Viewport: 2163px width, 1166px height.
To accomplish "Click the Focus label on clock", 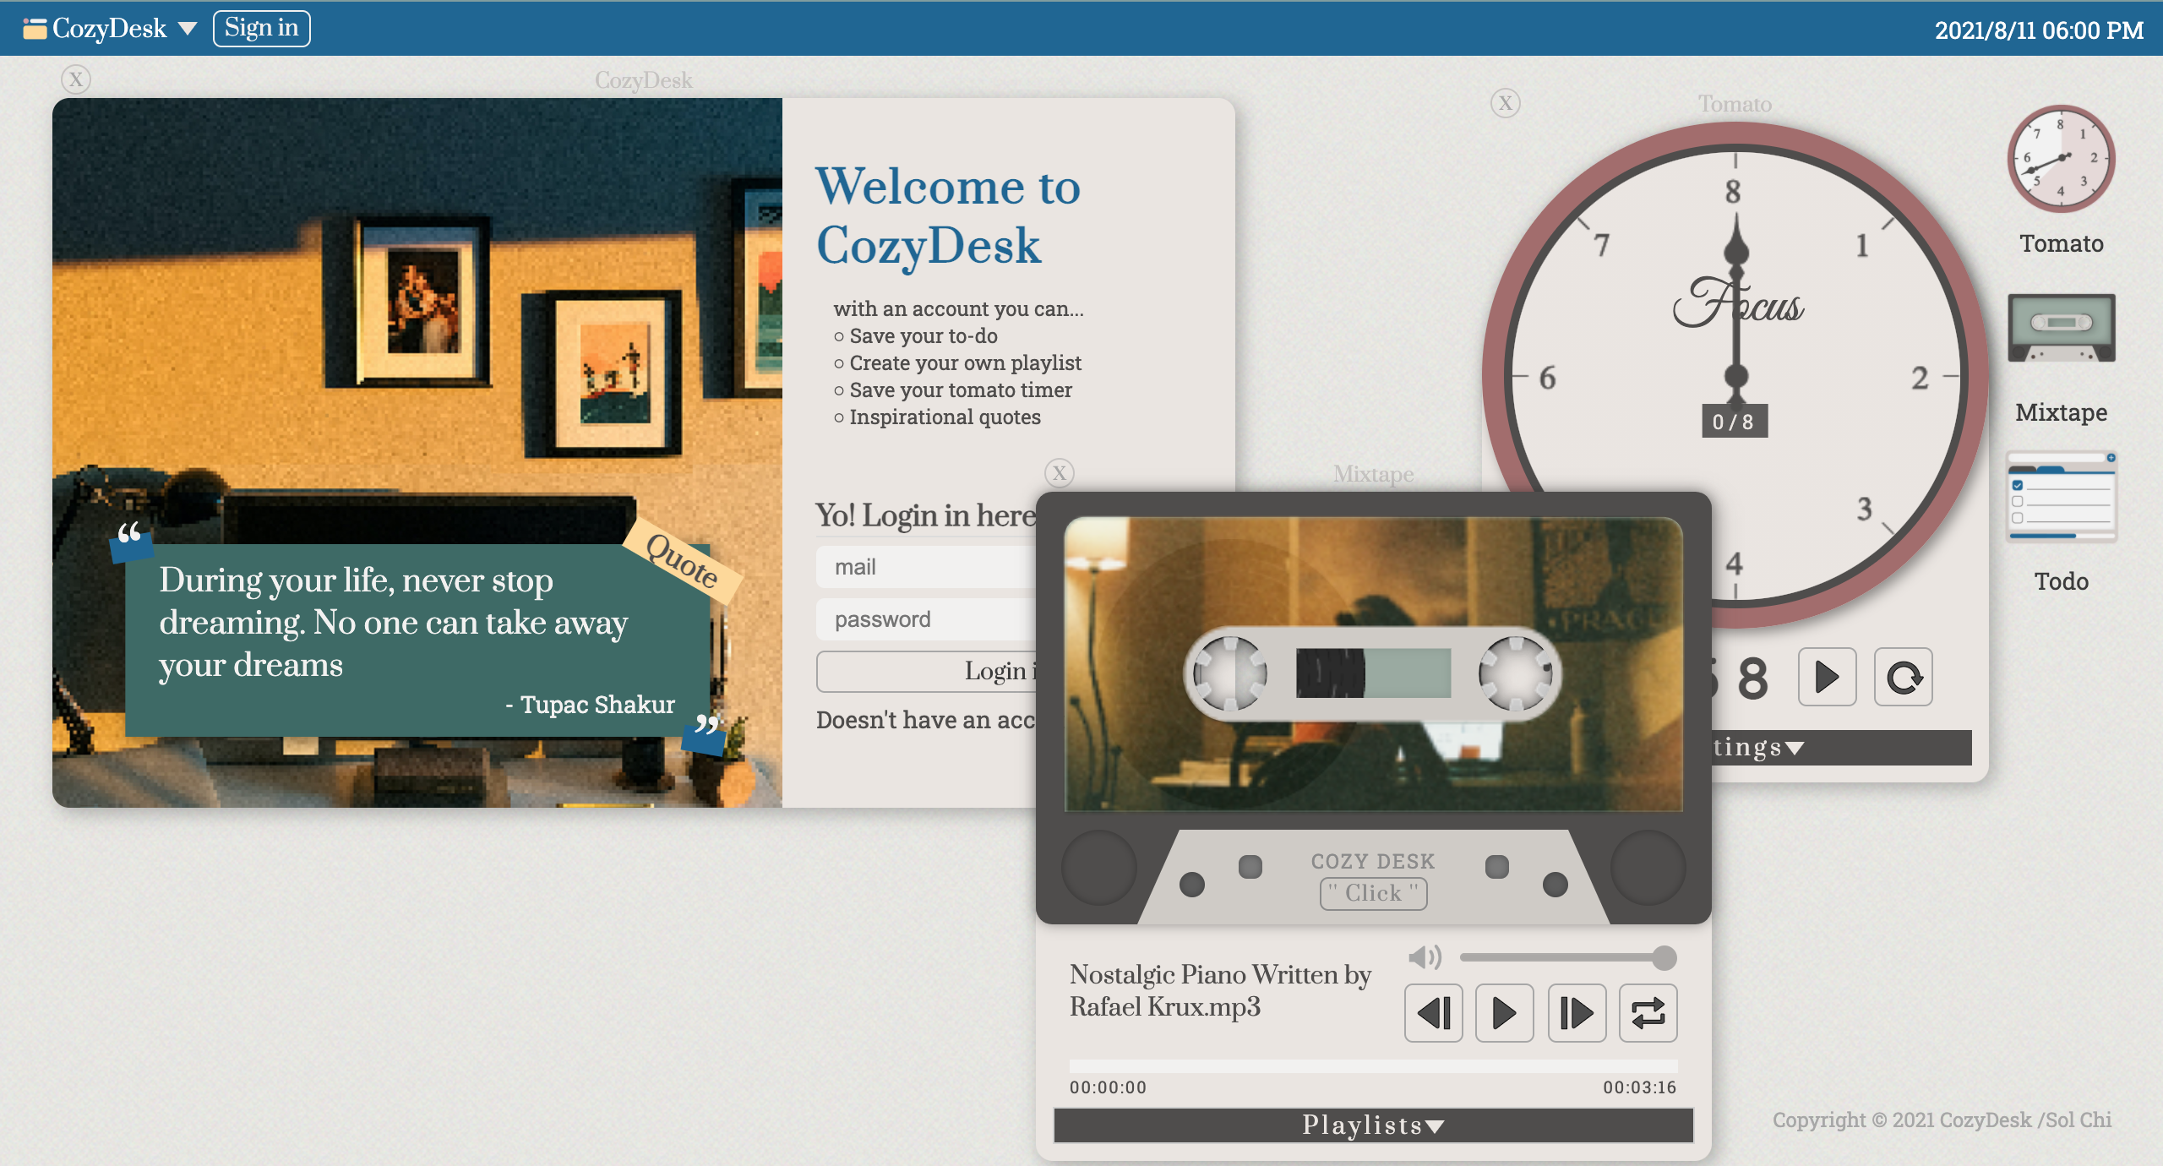I will point(1738,302).
